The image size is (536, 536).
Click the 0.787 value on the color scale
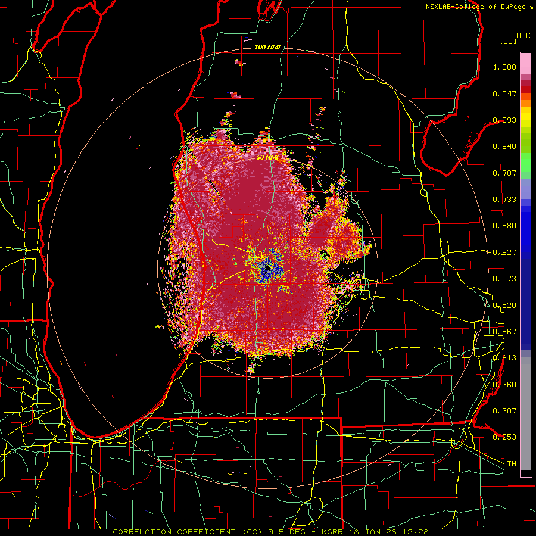[504, 173]
